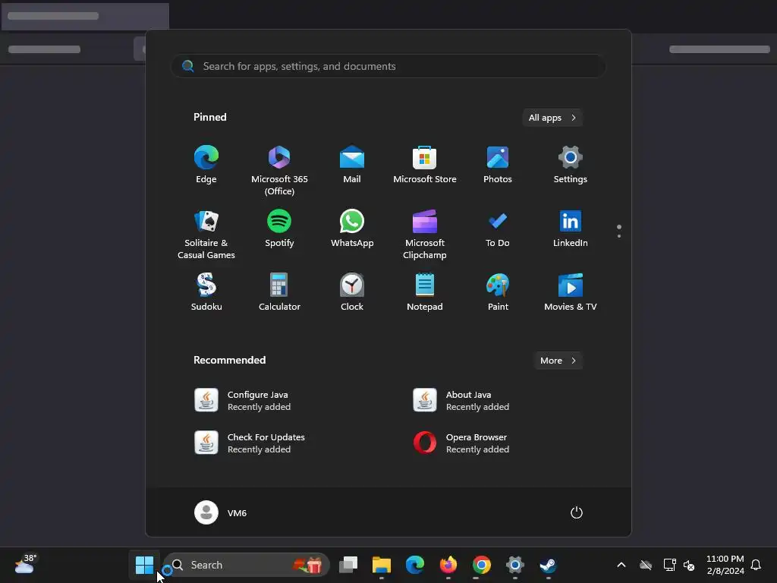Go to the next page of pinned apps

click(619, 236)
